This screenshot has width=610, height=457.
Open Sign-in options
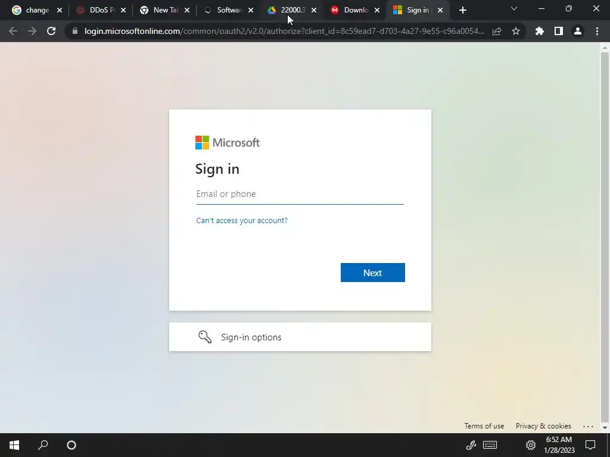tap(300, 337)
